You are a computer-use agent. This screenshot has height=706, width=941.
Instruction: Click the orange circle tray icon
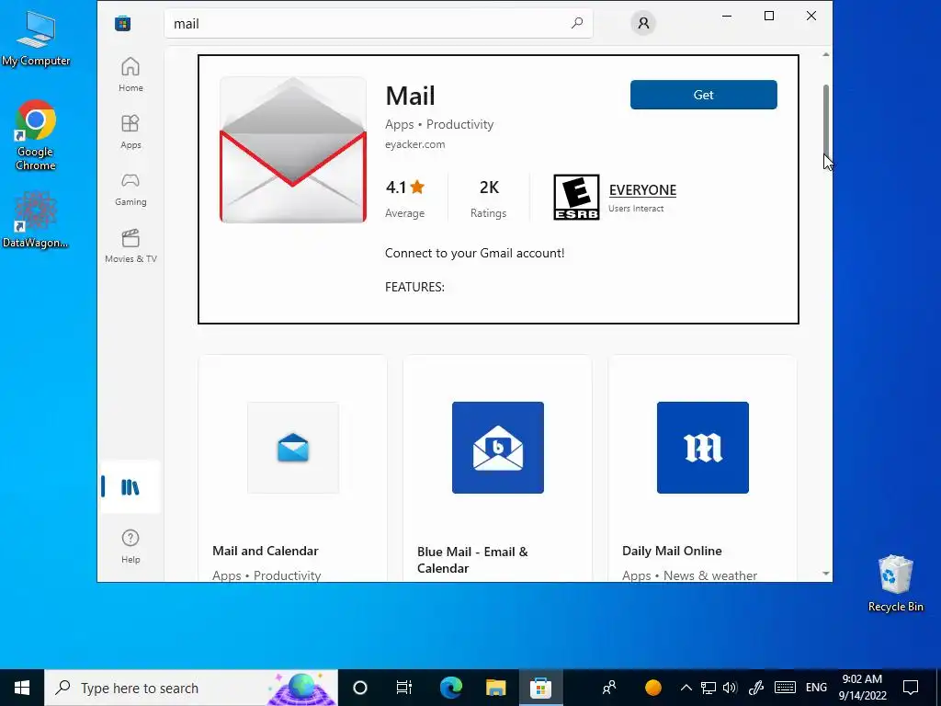(653, 688)
